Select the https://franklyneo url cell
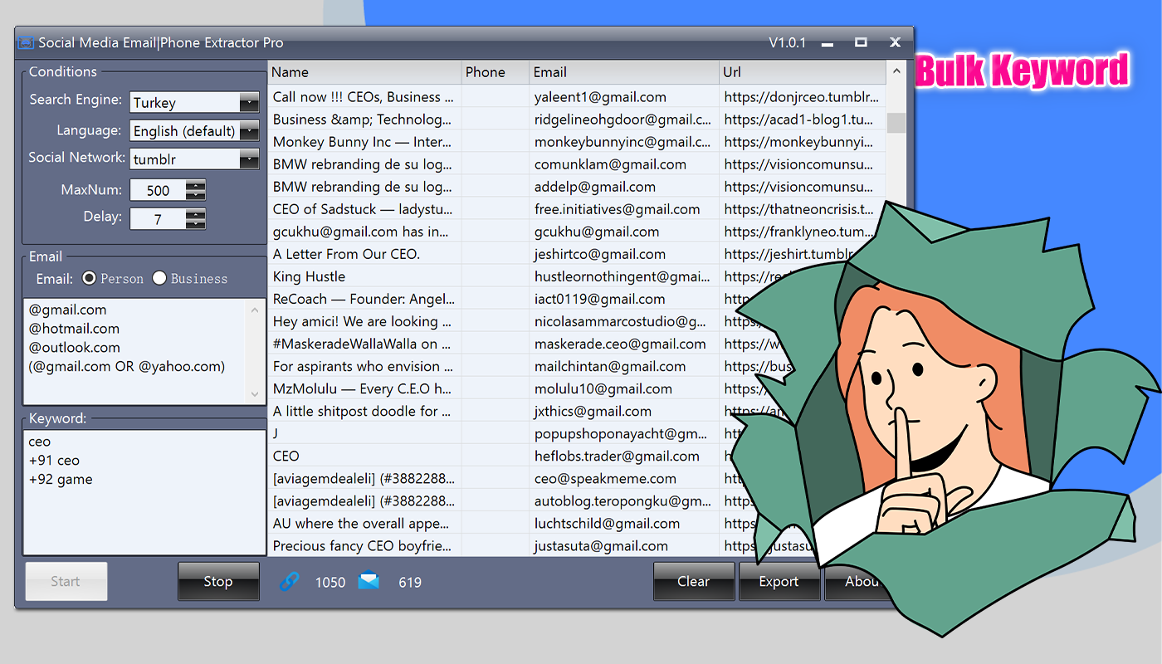 tap(803, 232)
